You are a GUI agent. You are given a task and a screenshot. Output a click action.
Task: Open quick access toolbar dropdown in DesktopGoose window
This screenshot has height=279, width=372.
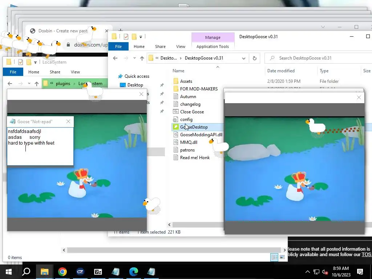click(x=141, y=37)
